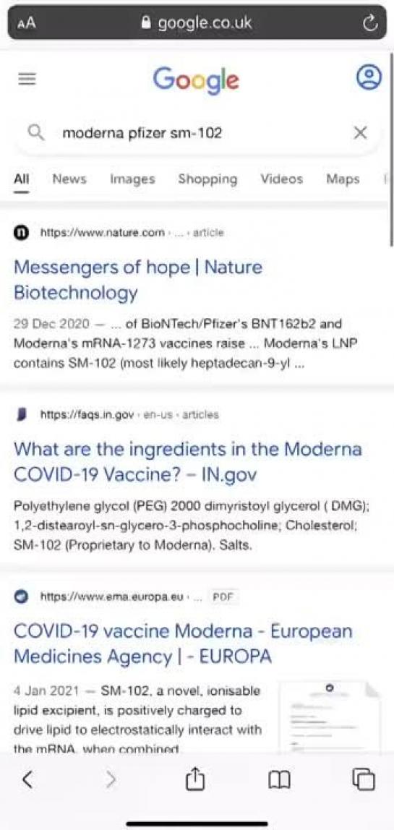The height and width of the screenshot is (830, 394).
Task: Tap the Safari reload icon
Action: (371, 22)
